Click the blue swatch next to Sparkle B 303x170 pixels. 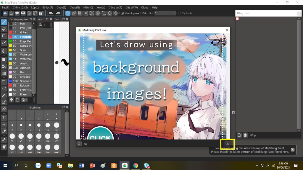pos(10,81)
